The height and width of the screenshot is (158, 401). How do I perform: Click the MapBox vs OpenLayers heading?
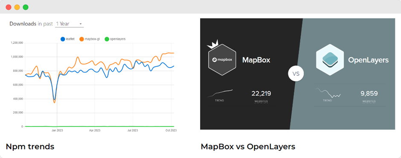(248, 147)
